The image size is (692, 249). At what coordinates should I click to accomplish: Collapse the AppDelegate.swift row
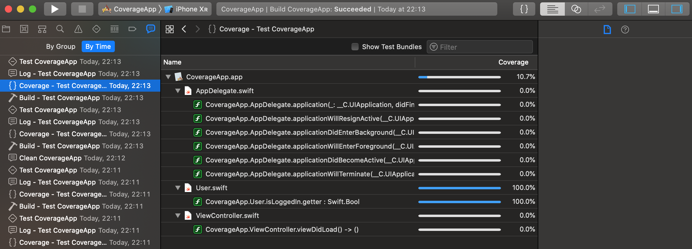pyautogui.click(x=178, y=91)
